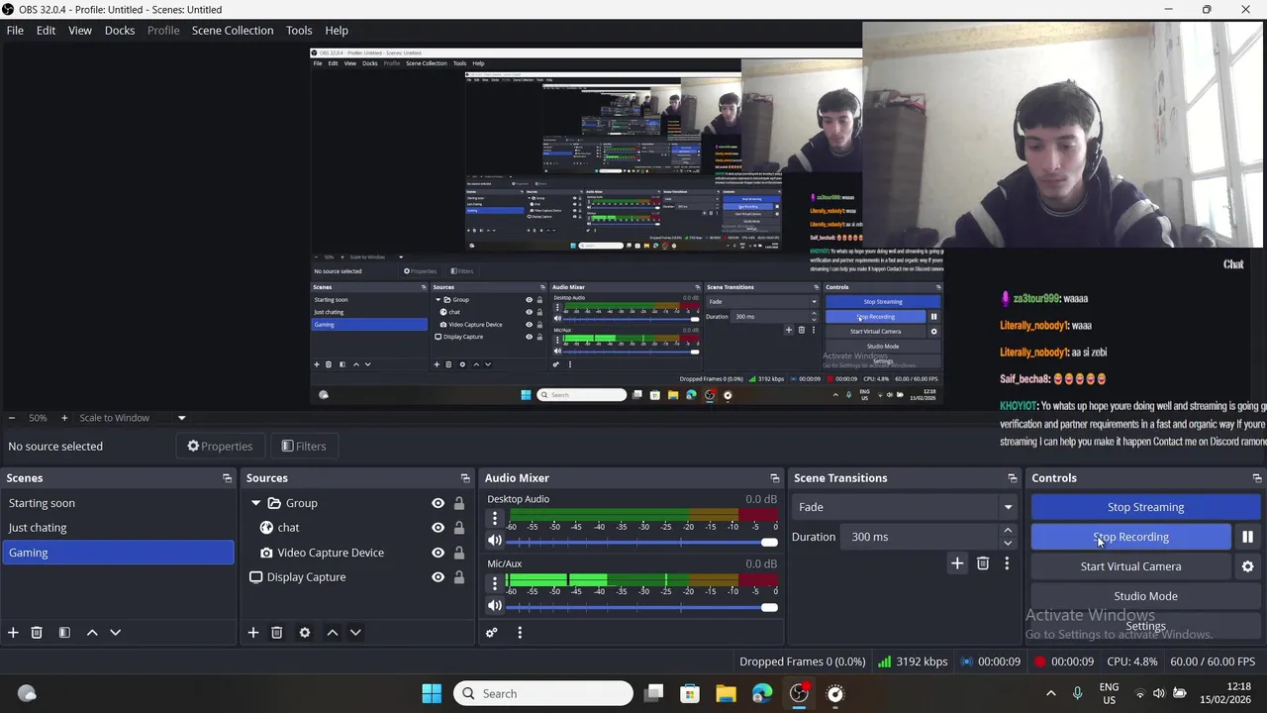The width and height of the screenshot is (1267, 713).
Task: Move source up arrow in Sources panel
Action: point(333,633)
